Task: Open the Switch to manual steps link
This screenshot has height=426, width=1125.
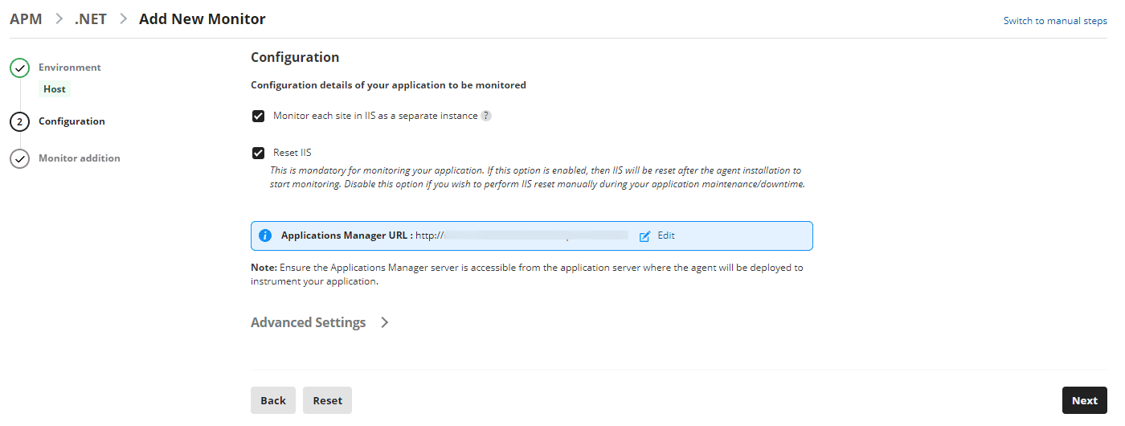Action: [x=1055, y=21]
